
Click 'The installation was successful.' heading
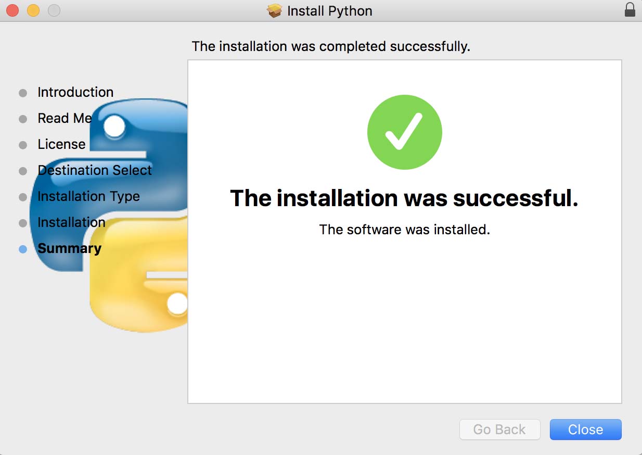404,198
